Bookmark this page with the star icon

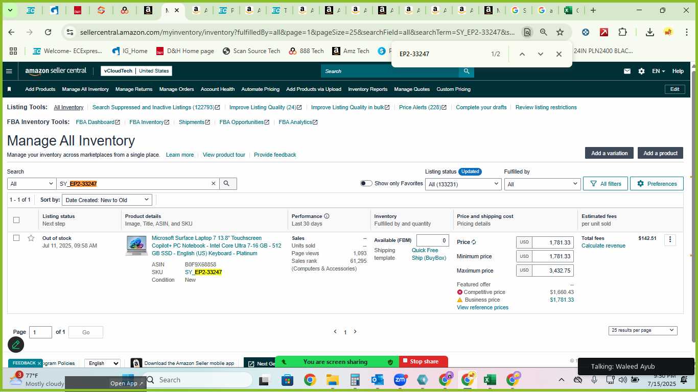pyautogui.click(x=560, y=32)
